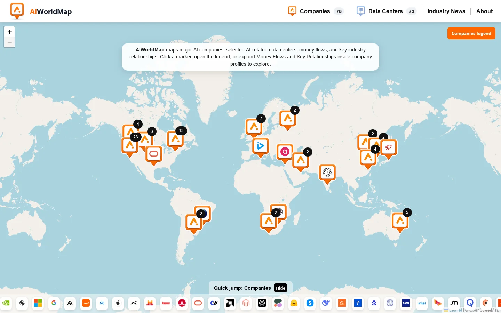
Task: Select the Anthropic logo in the quick jump bar
Action: click(x=70, y=303)
